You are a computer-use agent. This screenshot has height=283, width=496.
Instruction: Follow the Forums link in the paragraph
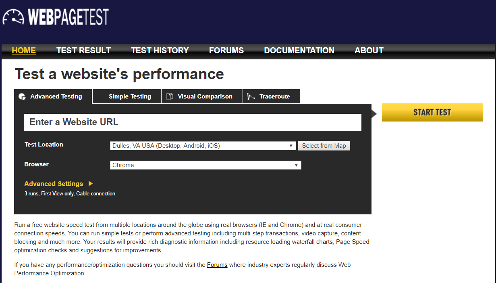[217, 265]
